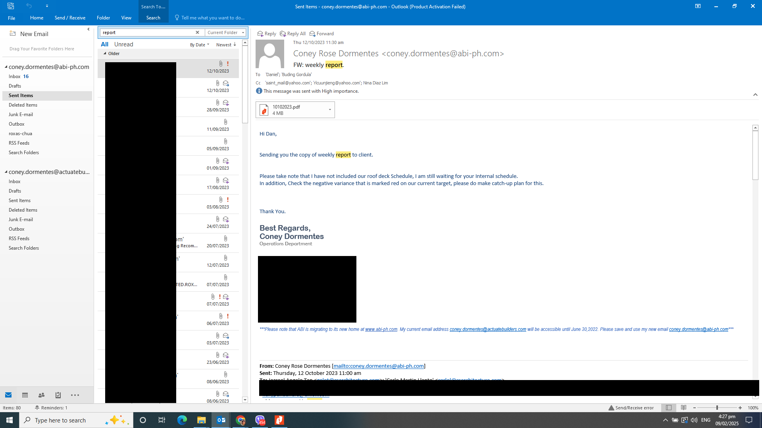The image size is (762, 428).
Task: Clear the search box with X icon
Action: point(197,32)
